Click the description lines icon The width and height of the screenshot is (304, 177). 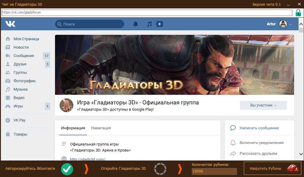coord(64,144)
